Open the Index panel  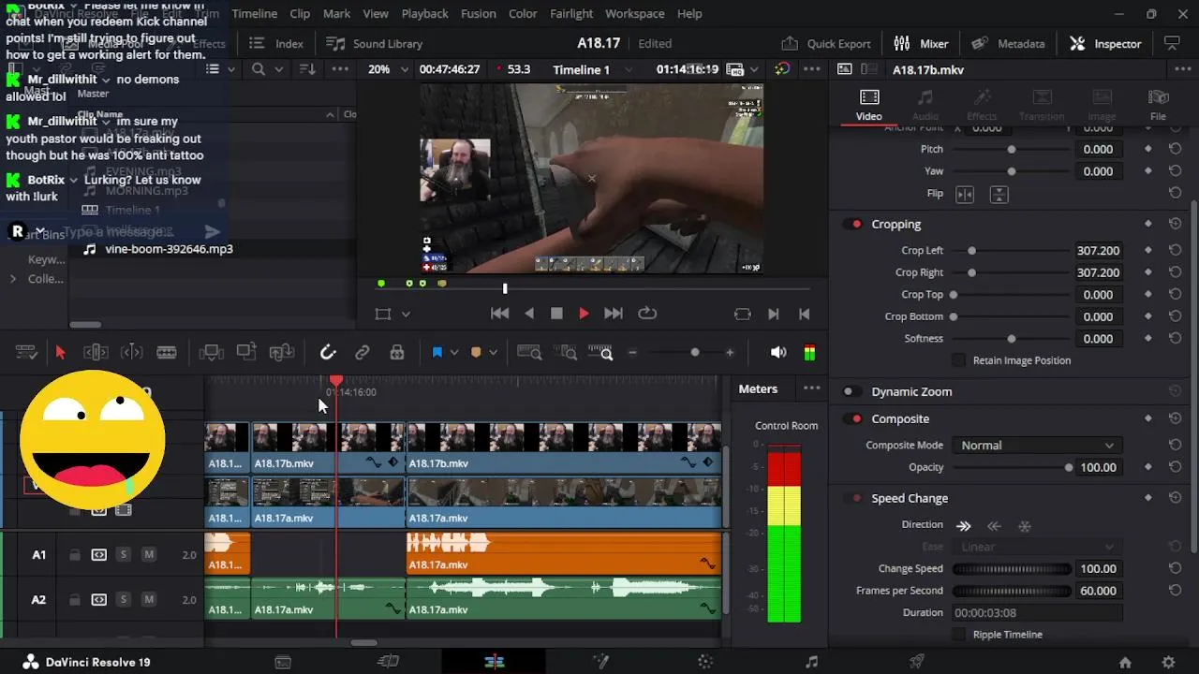(x=276, y=44)
